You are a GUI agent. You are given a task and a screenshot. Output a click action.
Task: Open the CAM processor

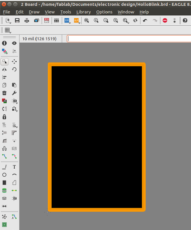[37, 20]
